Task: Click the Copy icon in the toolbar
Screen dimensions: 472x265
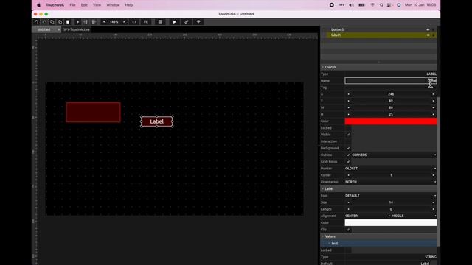Action: pyautogui.click(x=52, y=22)
